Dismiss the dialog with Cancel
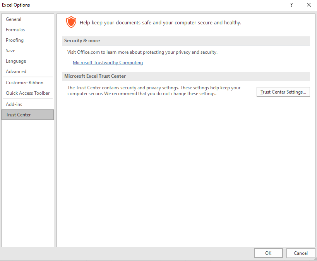317x261 pixels. point(301,253)
